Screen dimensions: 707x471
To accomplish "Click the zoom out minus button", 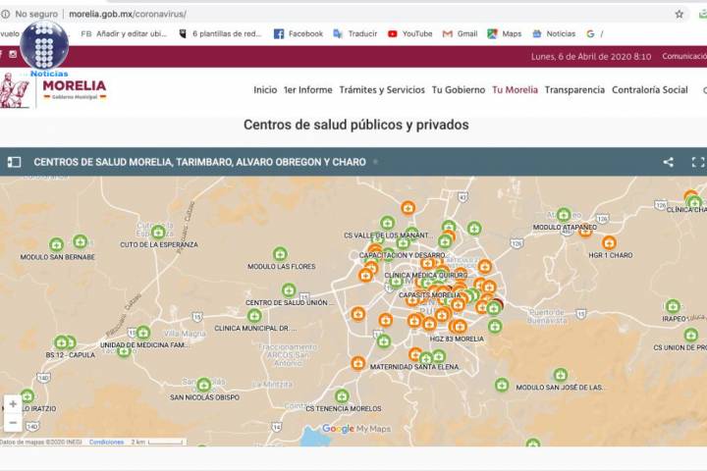I will pos(13,423).
